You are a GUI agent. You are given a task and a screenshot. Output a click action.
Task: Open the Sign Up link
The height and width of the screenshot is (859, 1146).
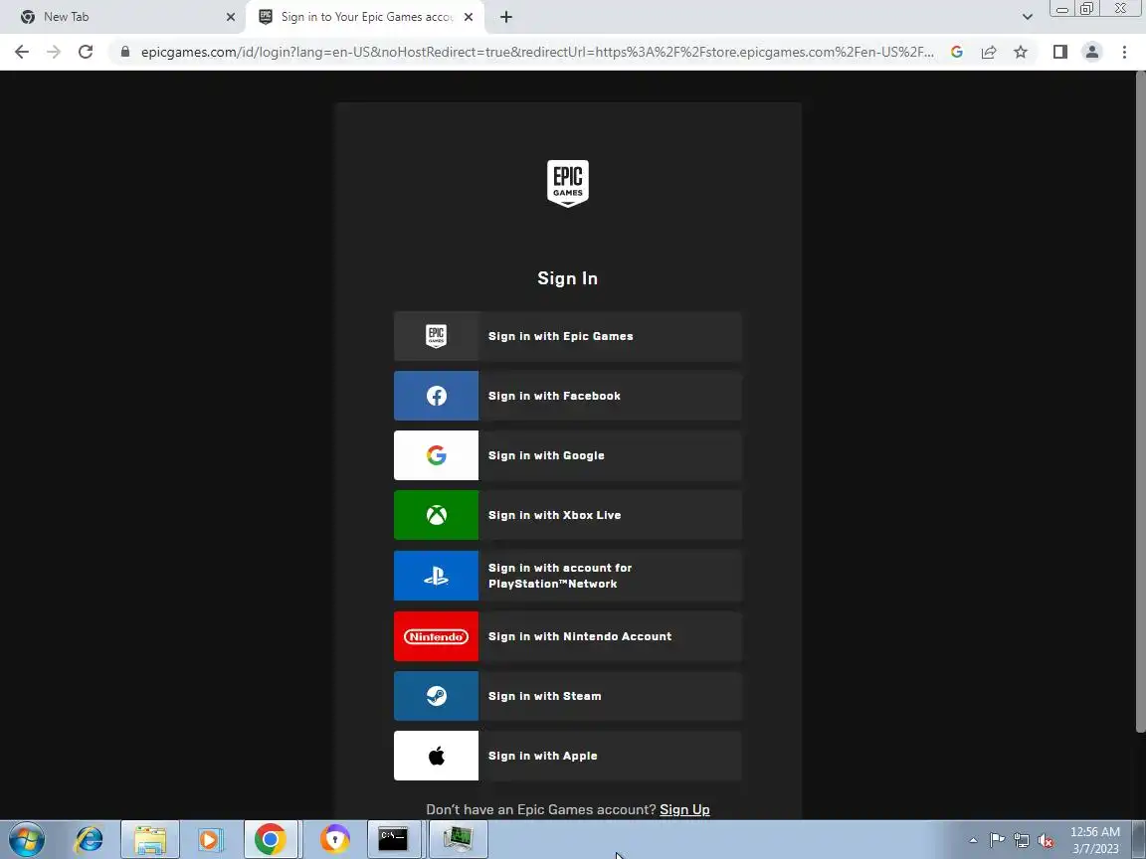(x=684, y=809)
